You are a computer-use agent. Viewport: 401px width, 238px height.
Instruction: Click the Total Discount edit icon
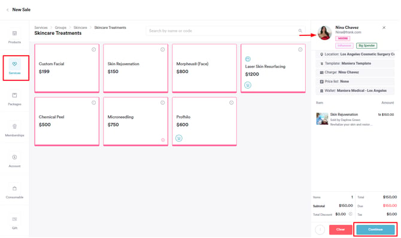tap(351, 214)
